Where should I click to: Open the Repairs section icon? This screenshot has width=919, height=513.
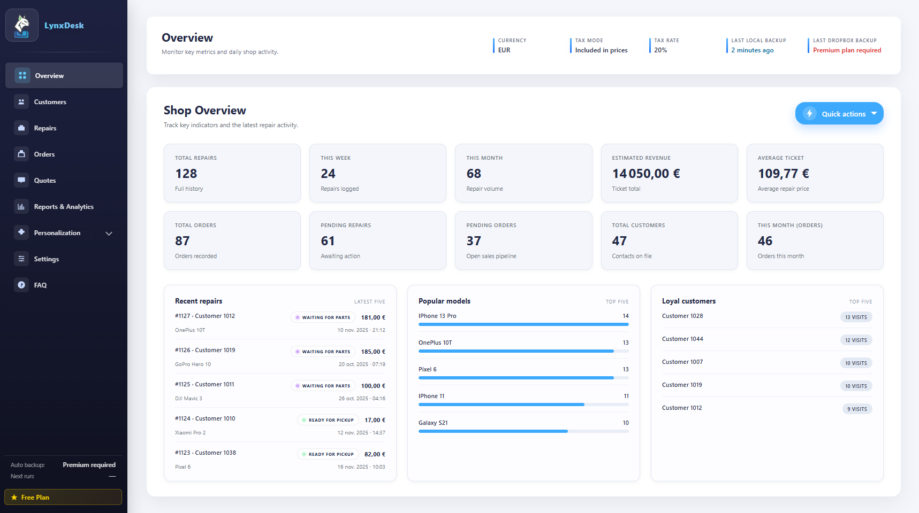tap(21, 128)
